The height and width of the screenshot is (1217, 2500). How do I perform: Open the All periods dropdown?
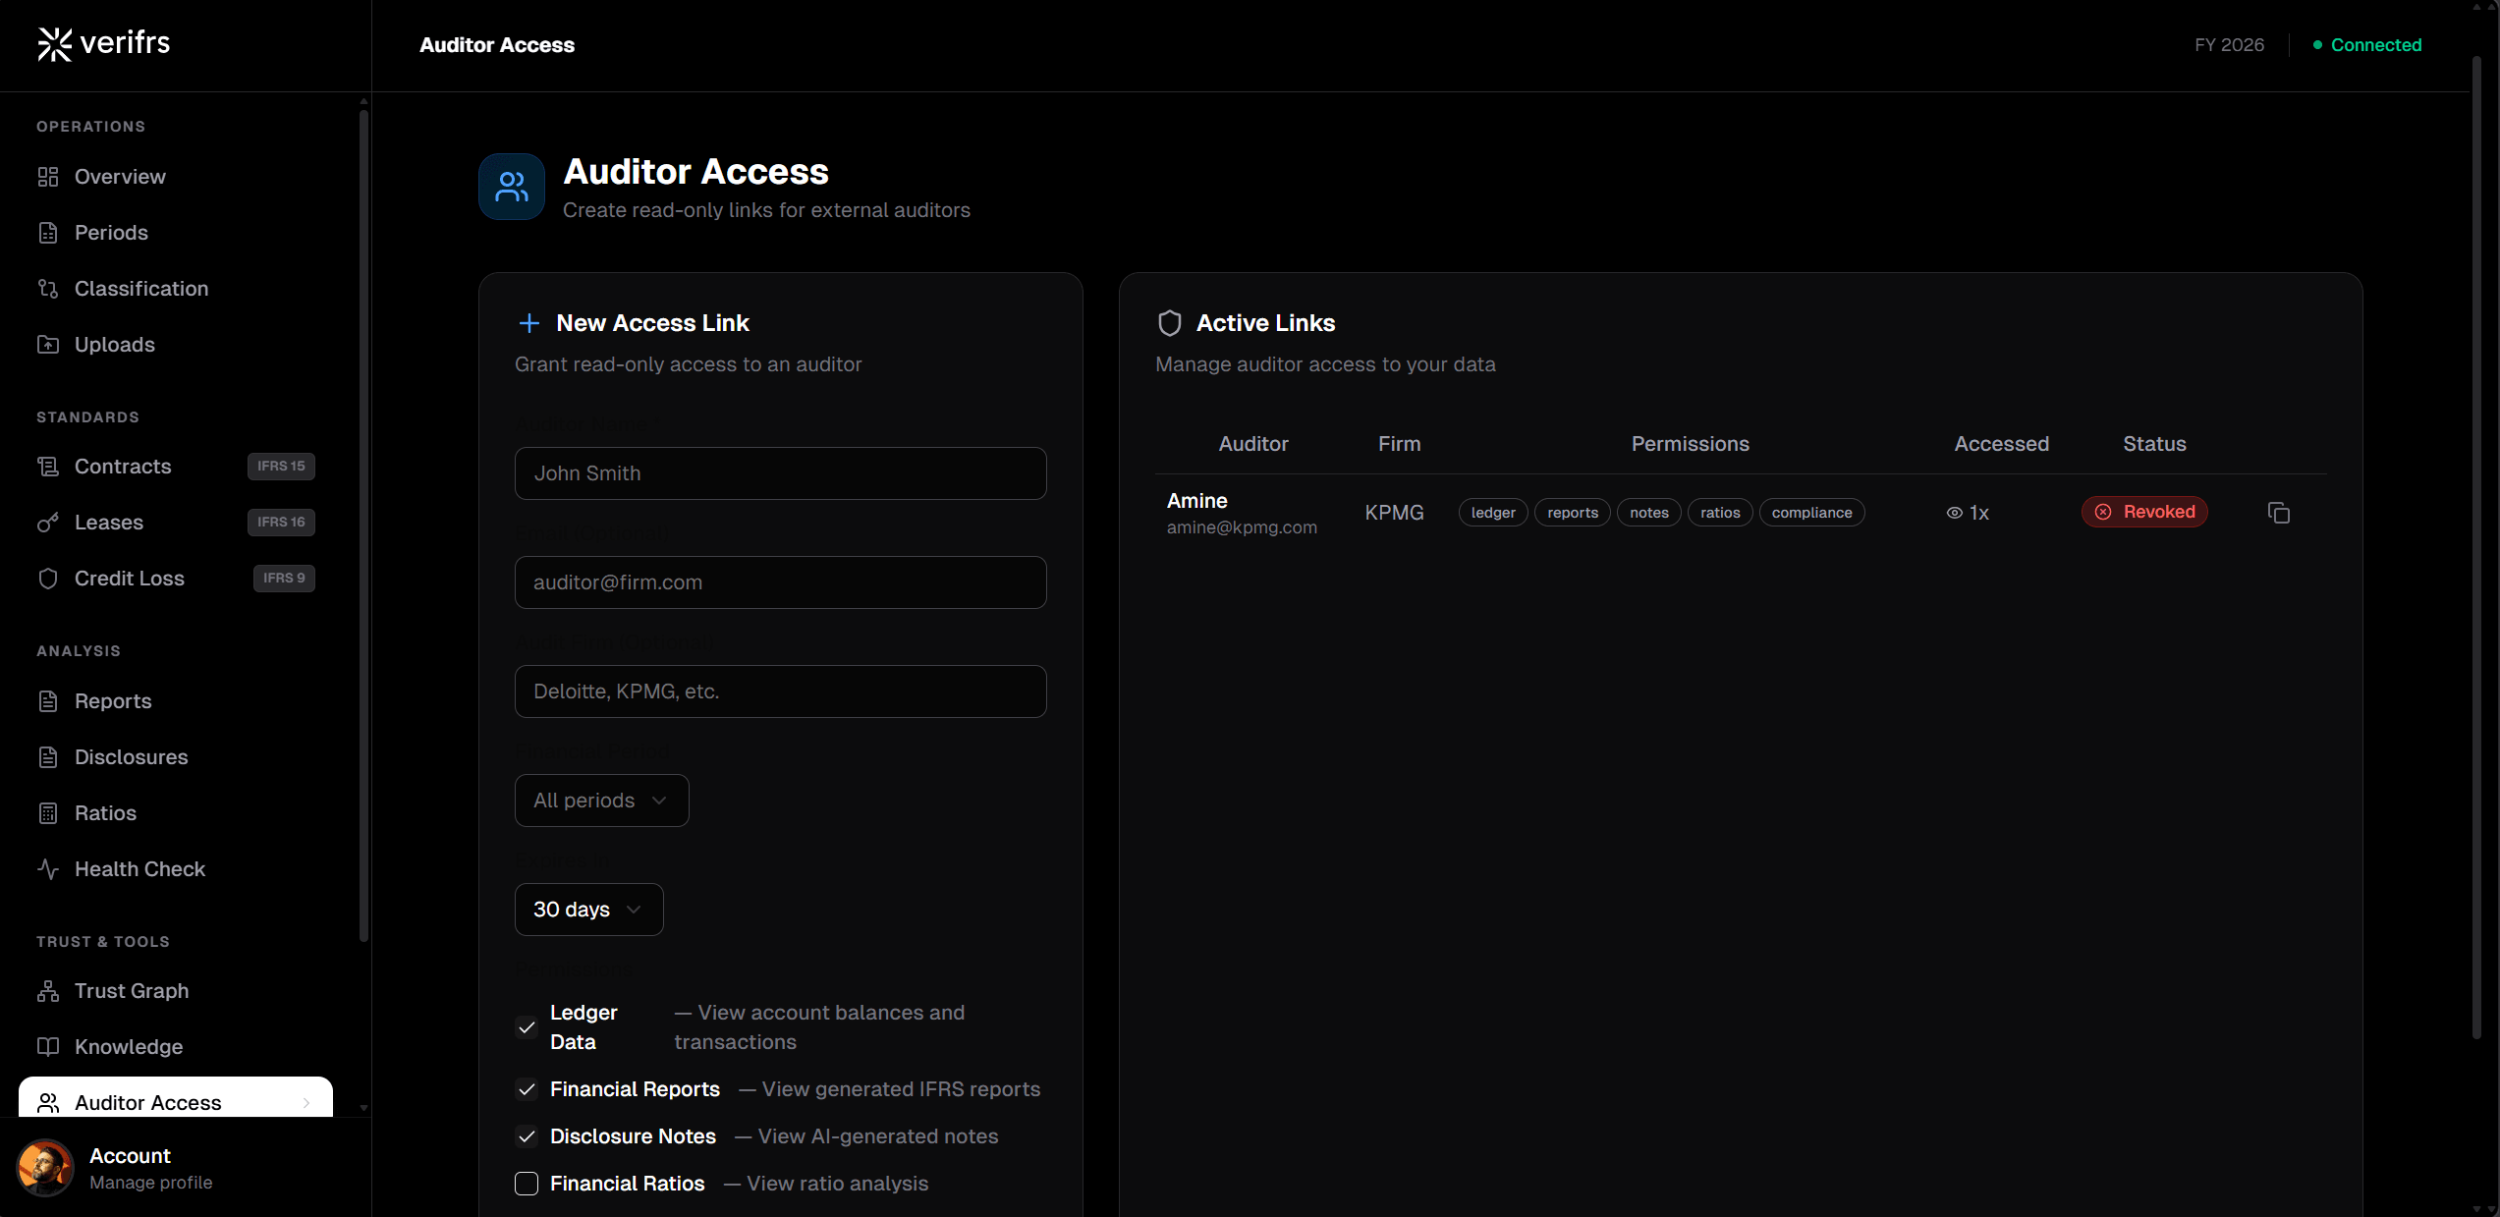(601, 800)
